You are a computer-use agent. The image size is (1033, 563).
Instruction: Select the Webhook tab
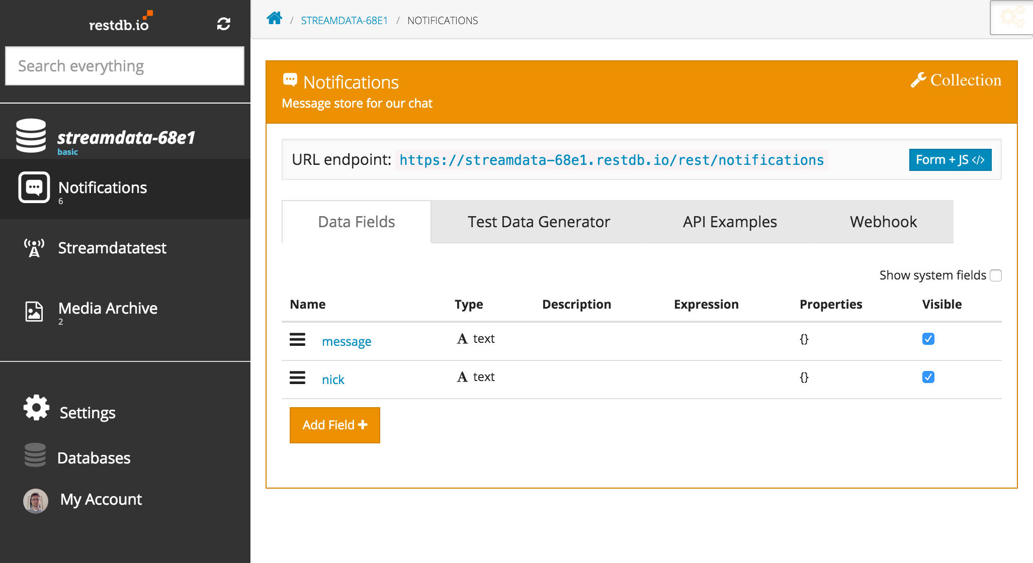[883, 222]
